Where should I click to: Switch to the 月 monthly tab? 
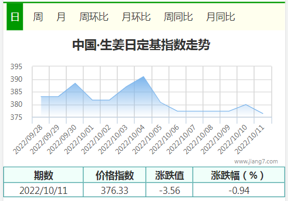point(61,17)
